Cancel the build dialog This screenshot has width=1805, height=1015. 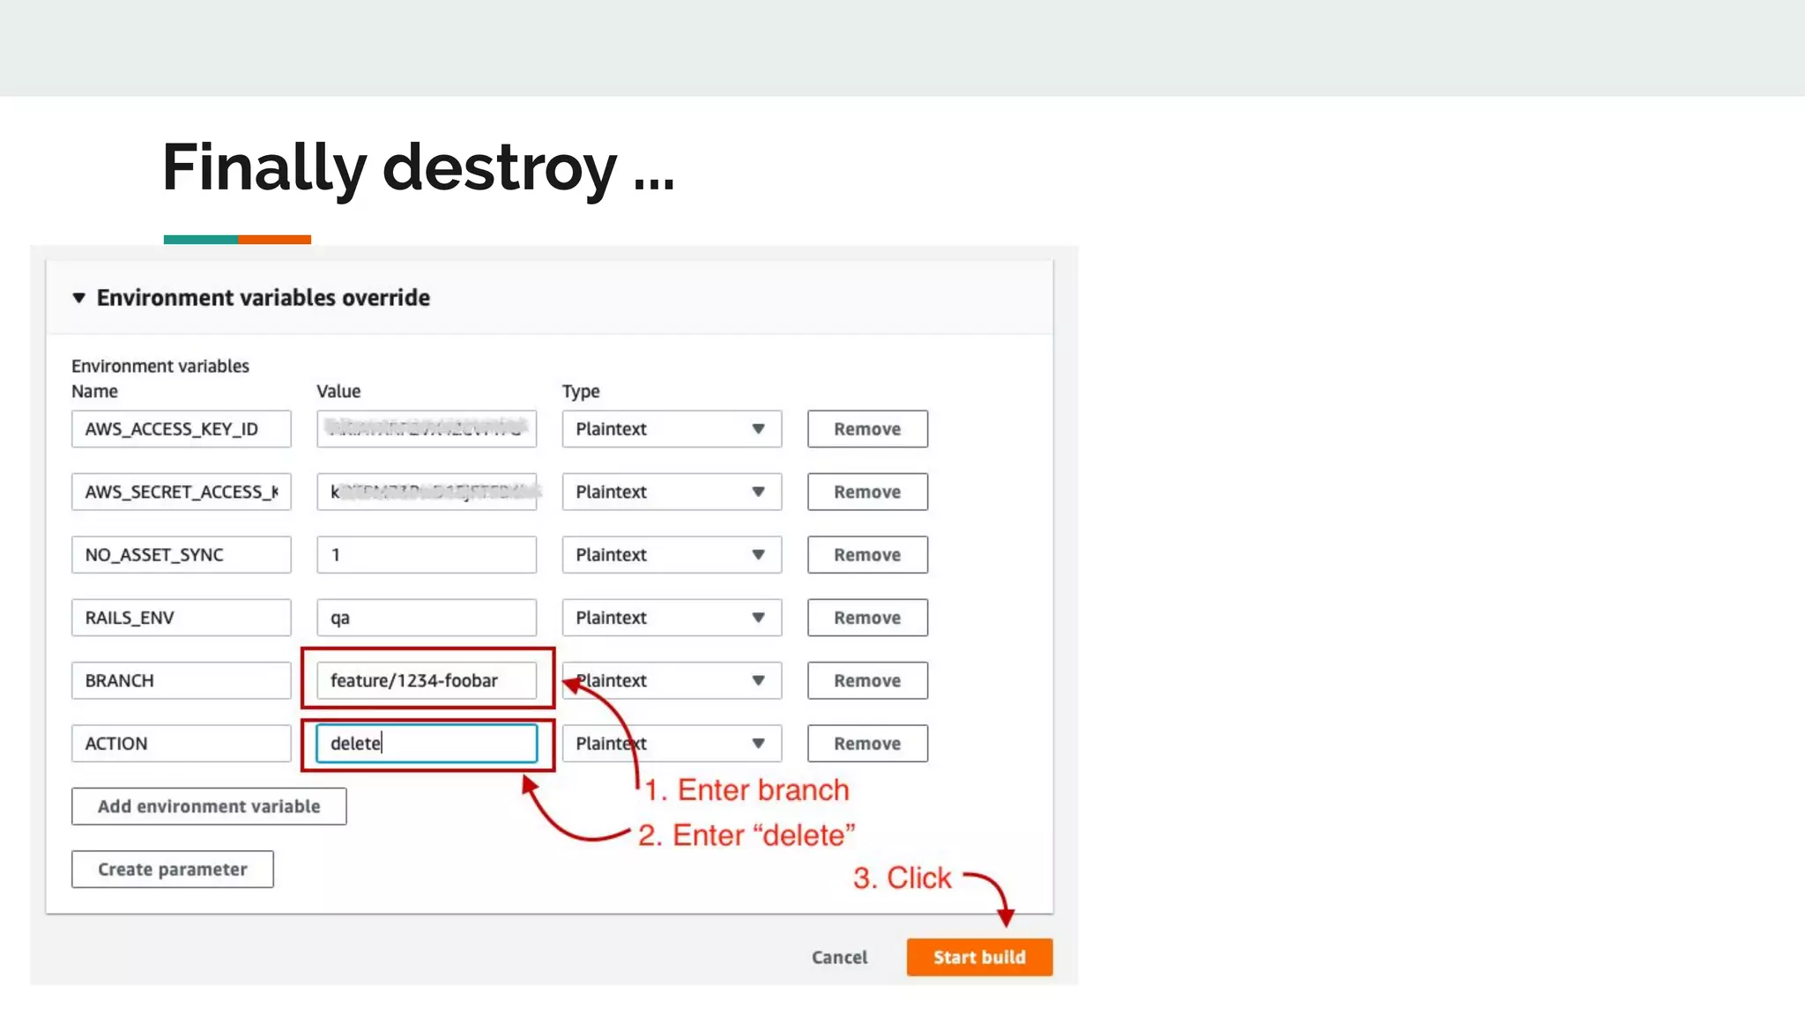tap(839, 958)
